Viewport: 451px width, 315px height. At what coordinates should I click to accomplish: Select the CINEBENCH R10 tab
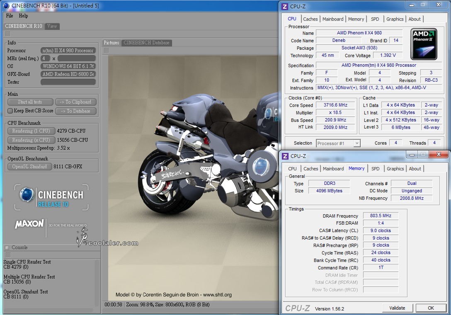pos(24,26)
